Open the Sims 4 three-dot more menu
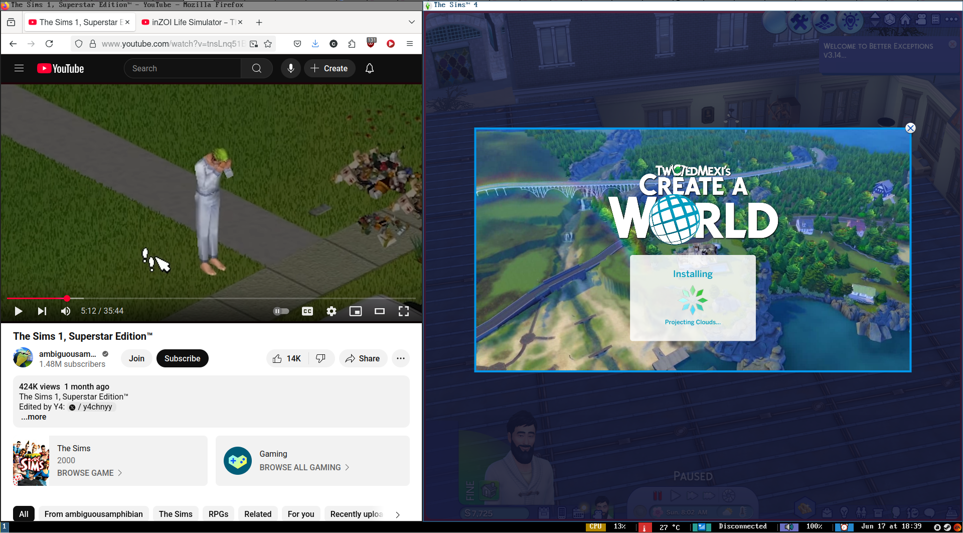Image resolution: width=963 pixels, height=533 pixels. click(x=951, y=20)
